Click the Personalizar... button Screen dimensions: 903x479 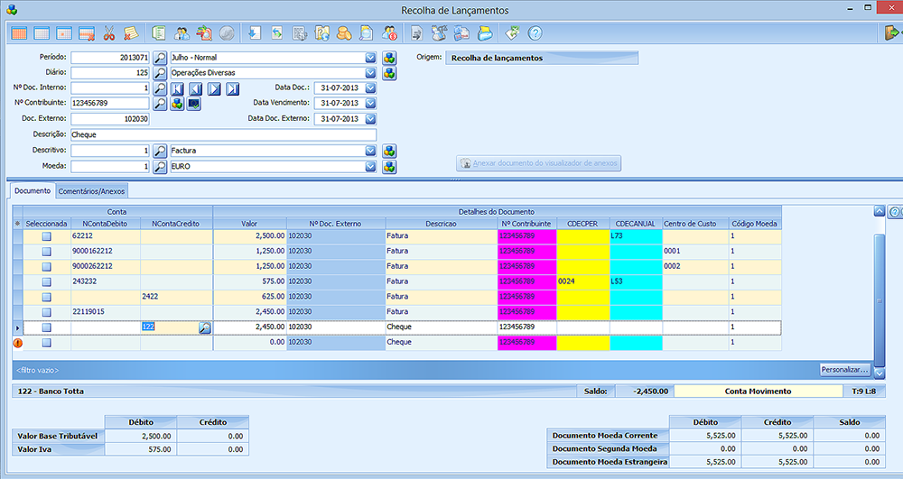[x=845, y=370]
